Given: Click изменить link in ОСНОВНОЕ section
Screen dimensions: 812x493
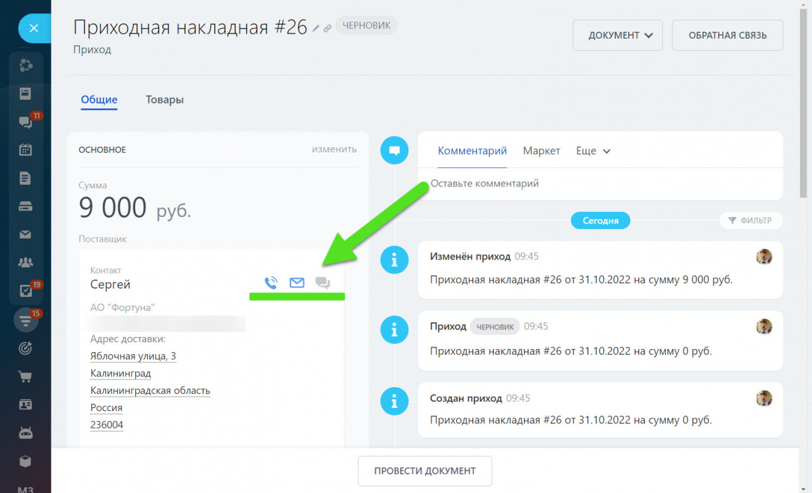Looking at the screenshot, I should (x=334, y=149).
